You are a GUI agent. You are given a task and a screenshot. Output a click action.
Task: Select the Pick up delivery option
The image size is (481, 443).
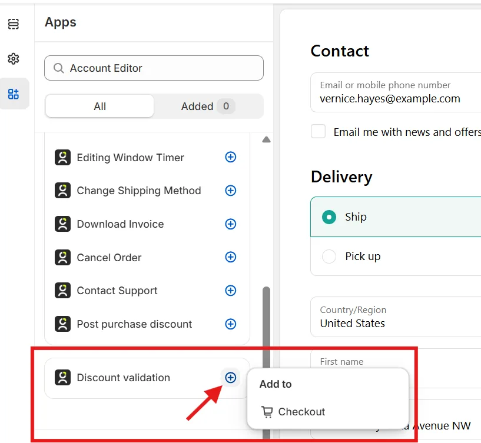pyautogui.click(x=396, y=257)
